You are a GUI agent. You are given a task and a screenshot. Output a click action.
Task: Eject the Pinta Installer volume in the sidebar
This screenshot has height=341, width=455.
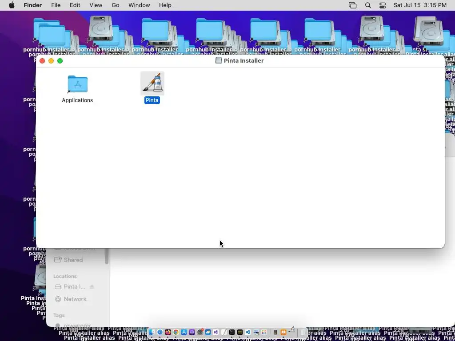[x=92, y=286]
